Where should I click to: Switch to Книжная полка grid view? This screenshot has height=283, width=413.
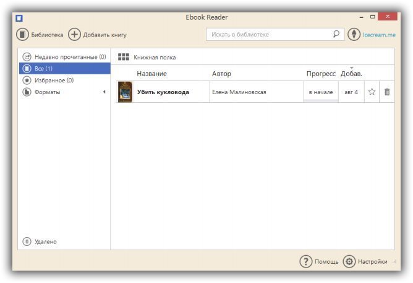[124, 57]
